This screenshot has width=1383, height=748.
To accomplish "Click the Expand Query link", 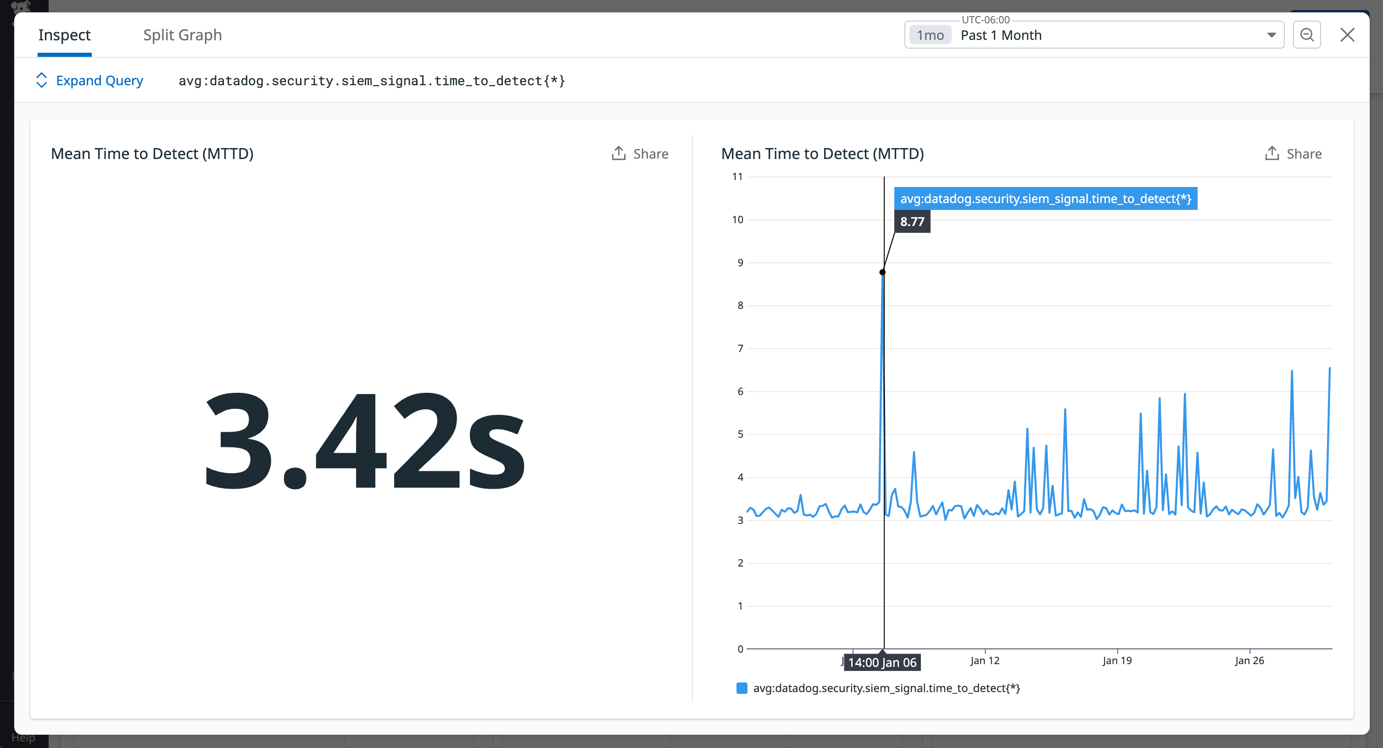I will [99, 80].
